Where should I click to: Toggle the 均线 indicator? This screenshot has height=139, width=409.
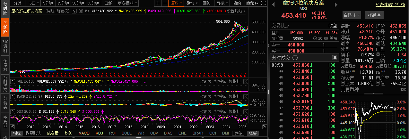click(68, 133)
